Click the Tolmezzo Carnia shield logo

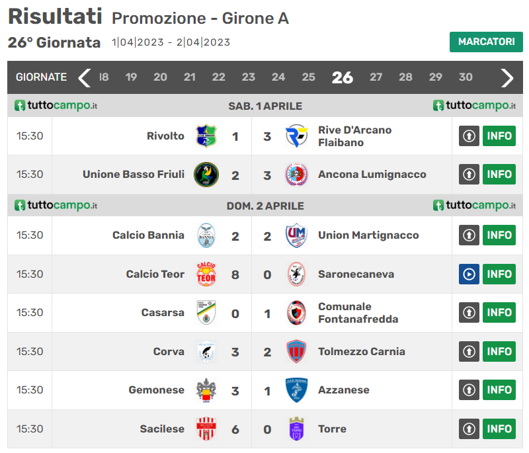pyautogui.click(x=296, y=352)
